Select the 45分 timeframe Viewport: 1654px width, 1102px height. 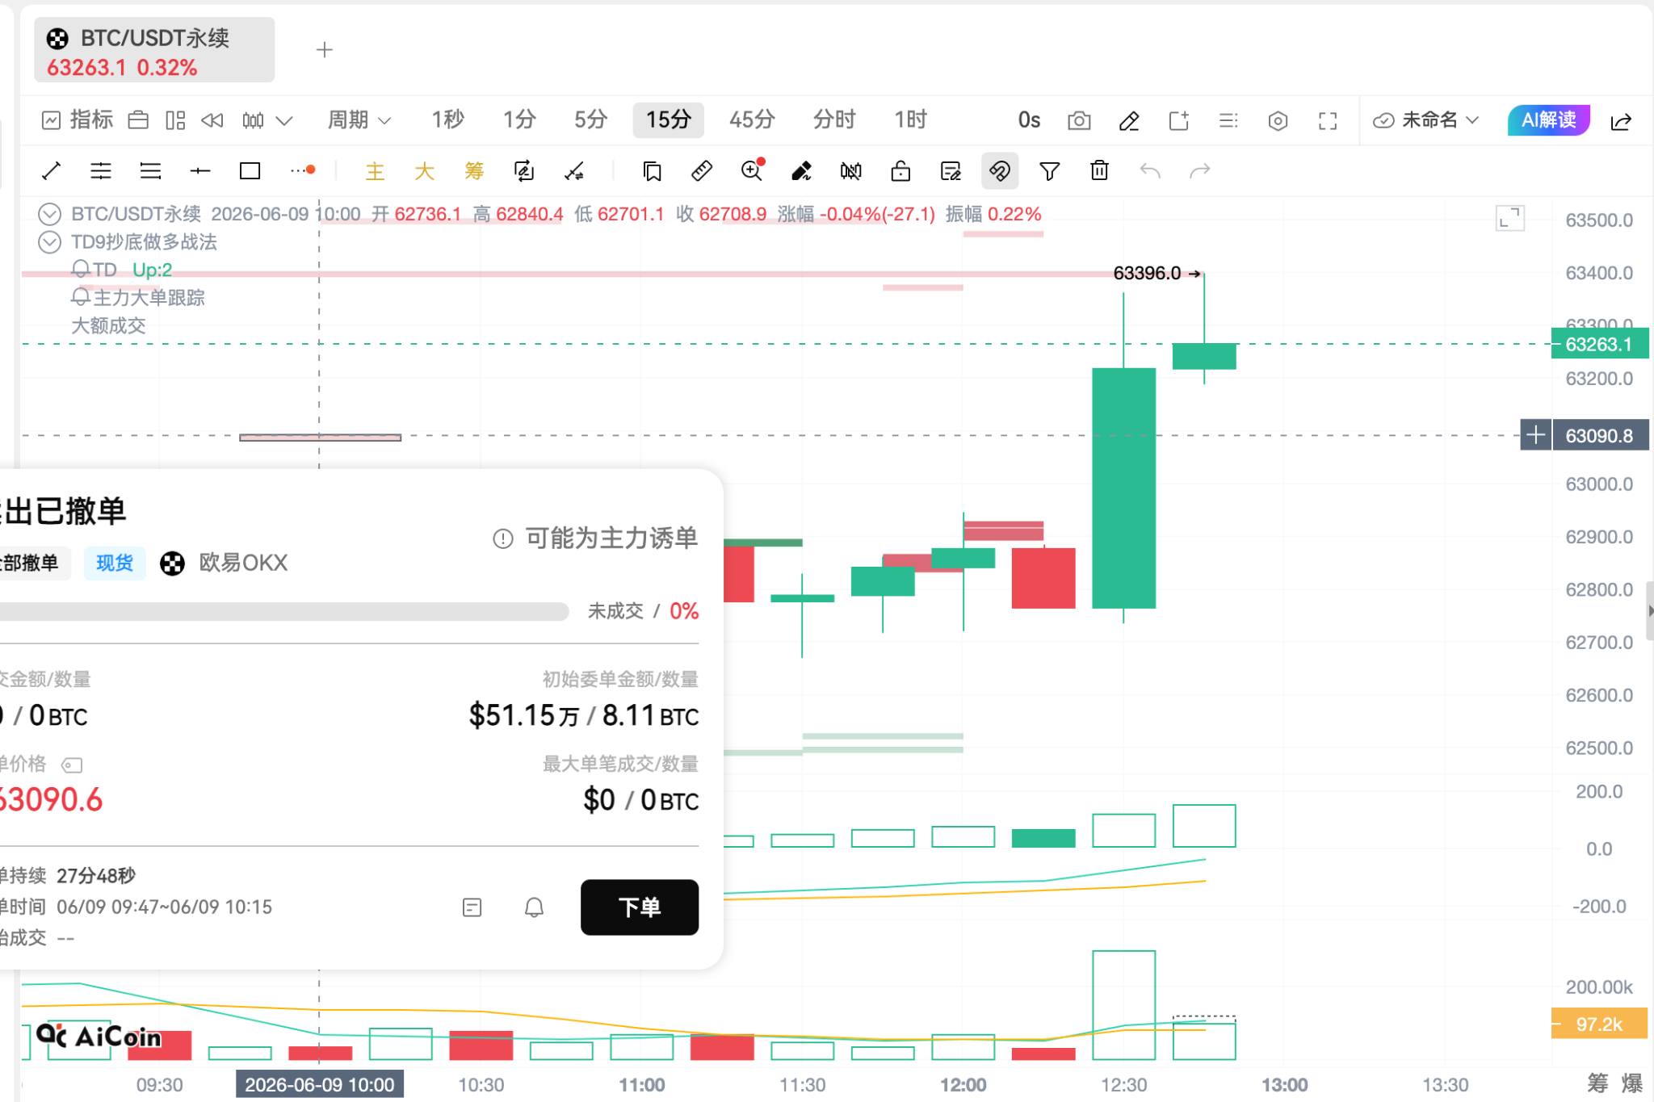(752, 120)
